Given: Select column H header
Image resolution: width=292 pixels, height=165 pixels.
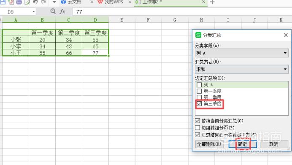Looking at the screenshot, I should coord(202,20).
